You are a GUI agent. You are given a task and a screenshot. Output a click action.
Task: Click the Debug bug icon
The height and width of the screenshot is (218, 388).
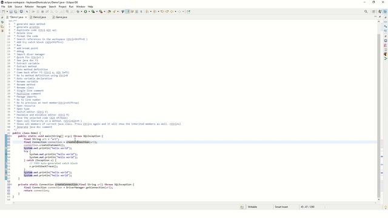point(78,12)
